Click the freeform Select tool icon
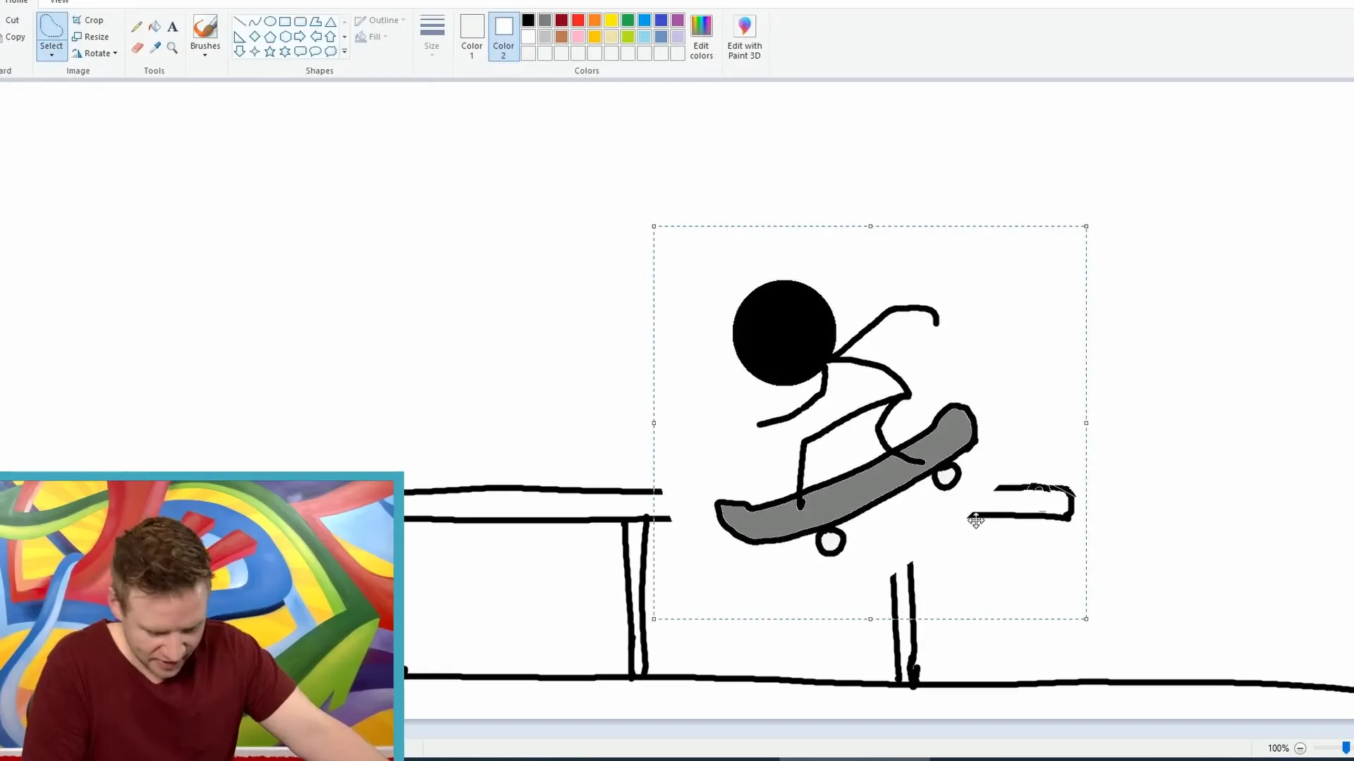 (51, 27)
